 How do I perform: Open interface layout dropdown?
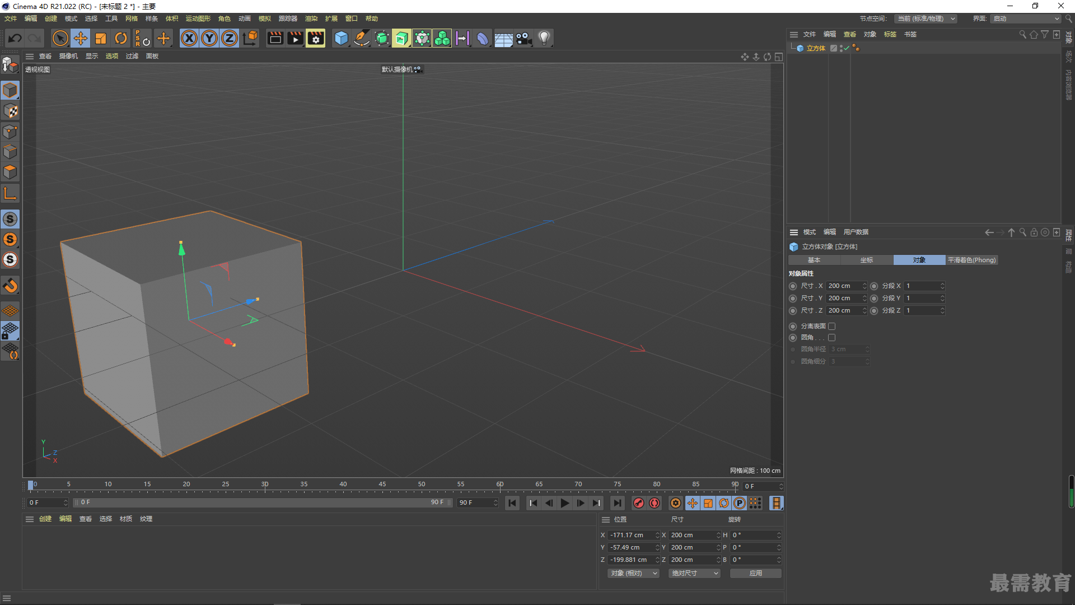tap(1026, 18)
